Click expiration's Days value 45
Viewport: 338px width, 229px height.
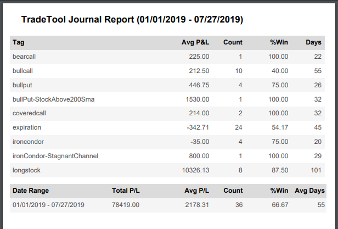318,127
